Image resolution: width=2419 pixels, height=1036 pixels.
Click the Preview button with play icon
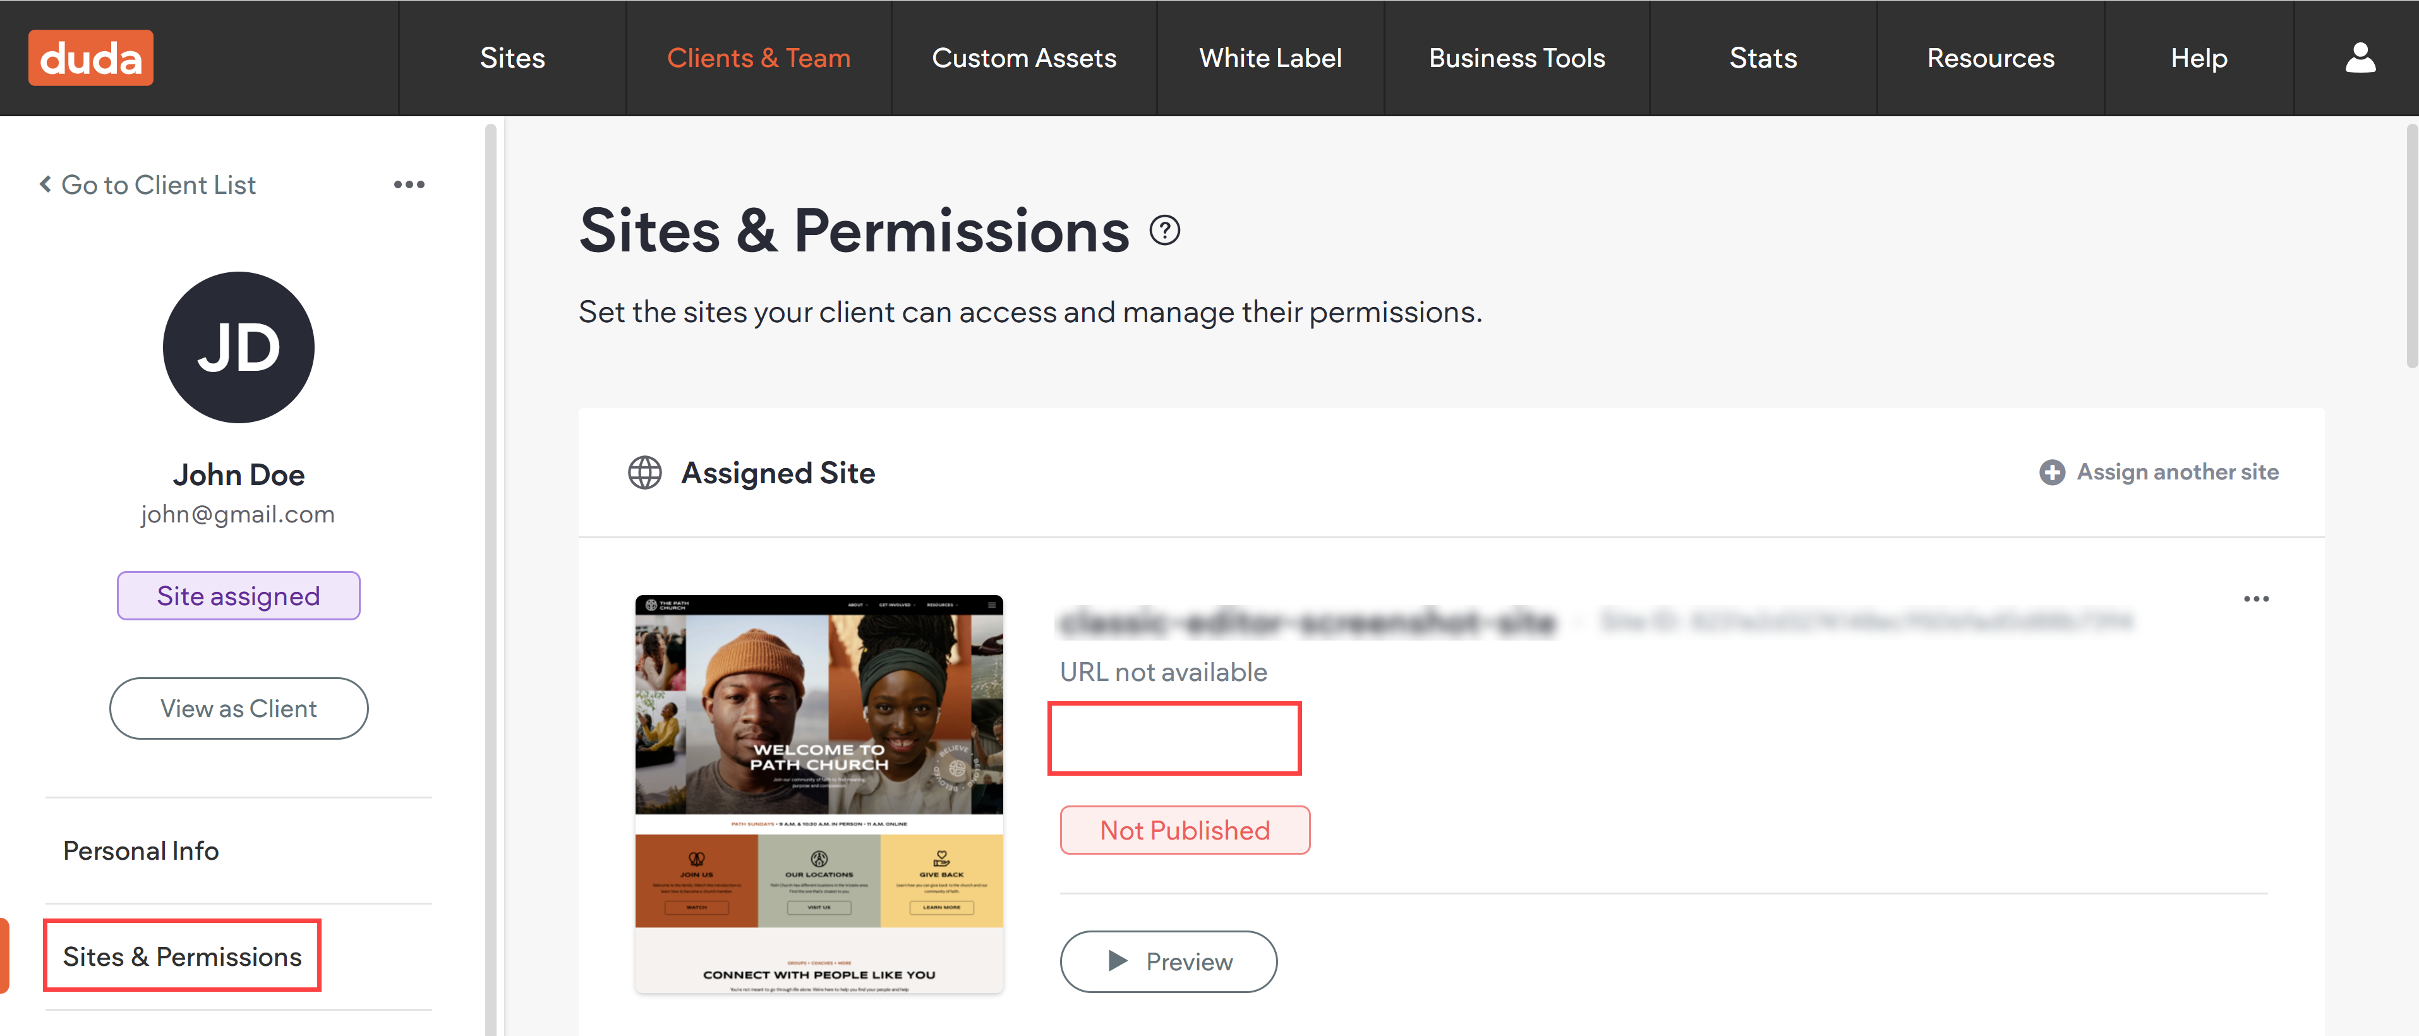point(1168,962)
